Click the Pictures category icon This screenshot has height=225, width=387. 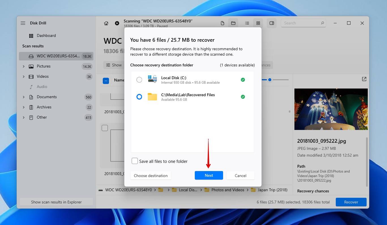[31, 66]
